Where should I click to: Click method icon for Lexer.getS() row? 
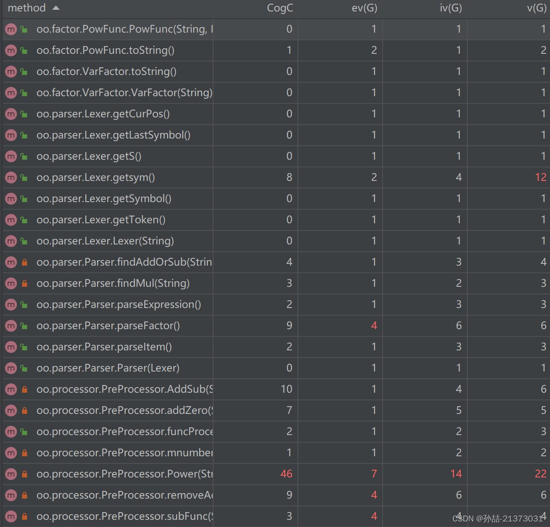click(x=11, y=156)
